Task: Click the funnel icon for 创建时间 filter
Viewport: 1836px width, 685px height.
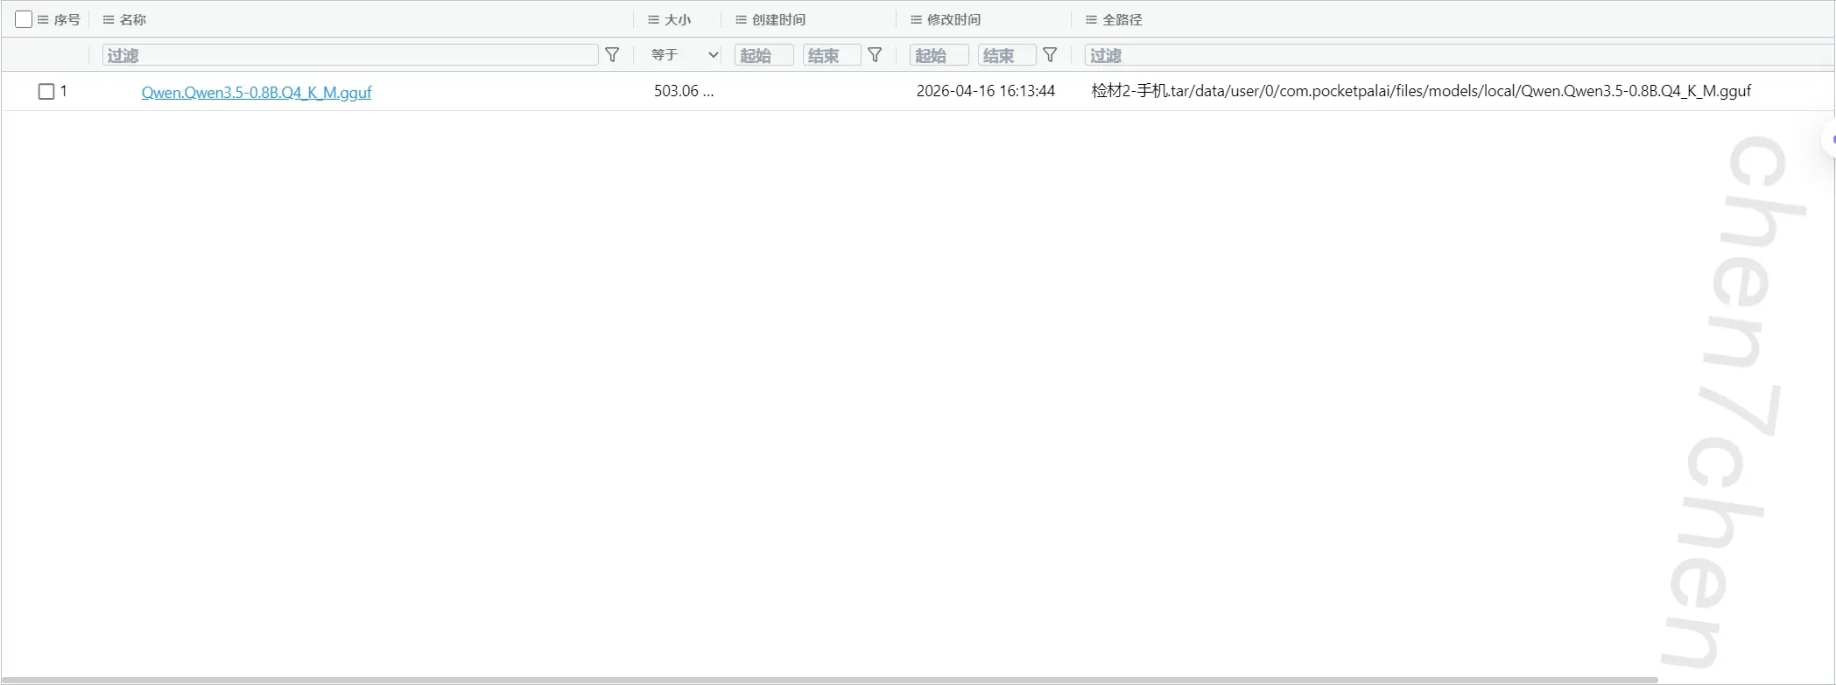Action: click(x=875, y=55)
